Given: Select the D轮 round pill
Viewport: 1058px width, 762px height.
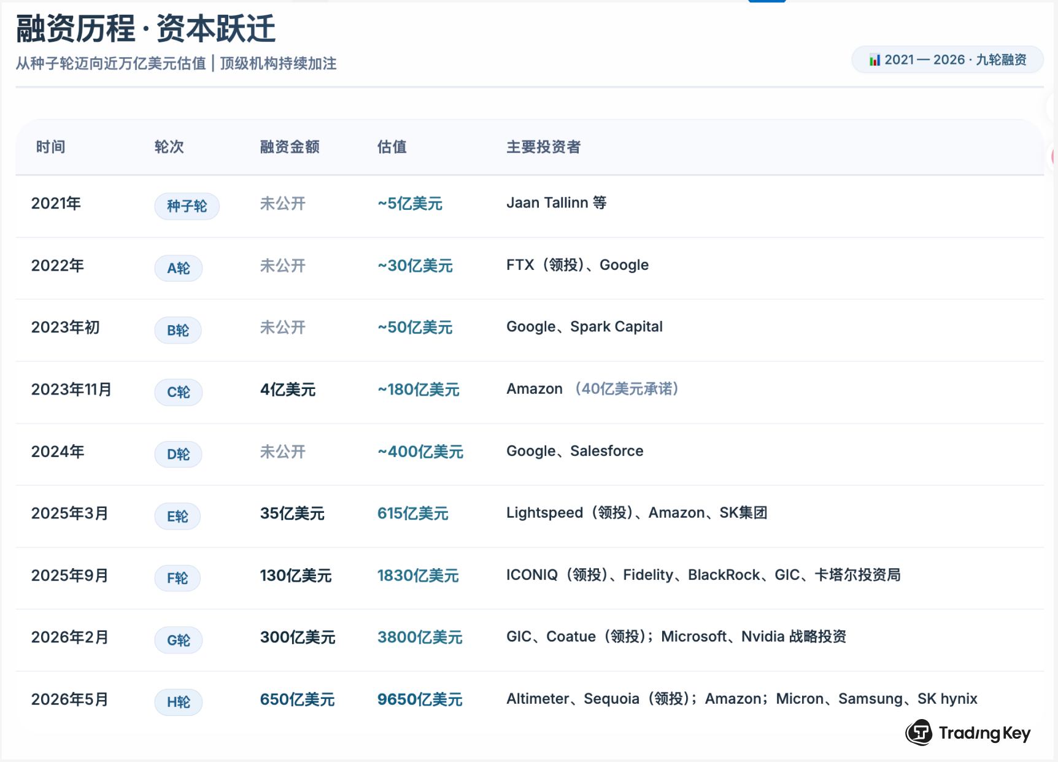Looking at the screenshot, I should pyautogui.click(x=178, y=454).
